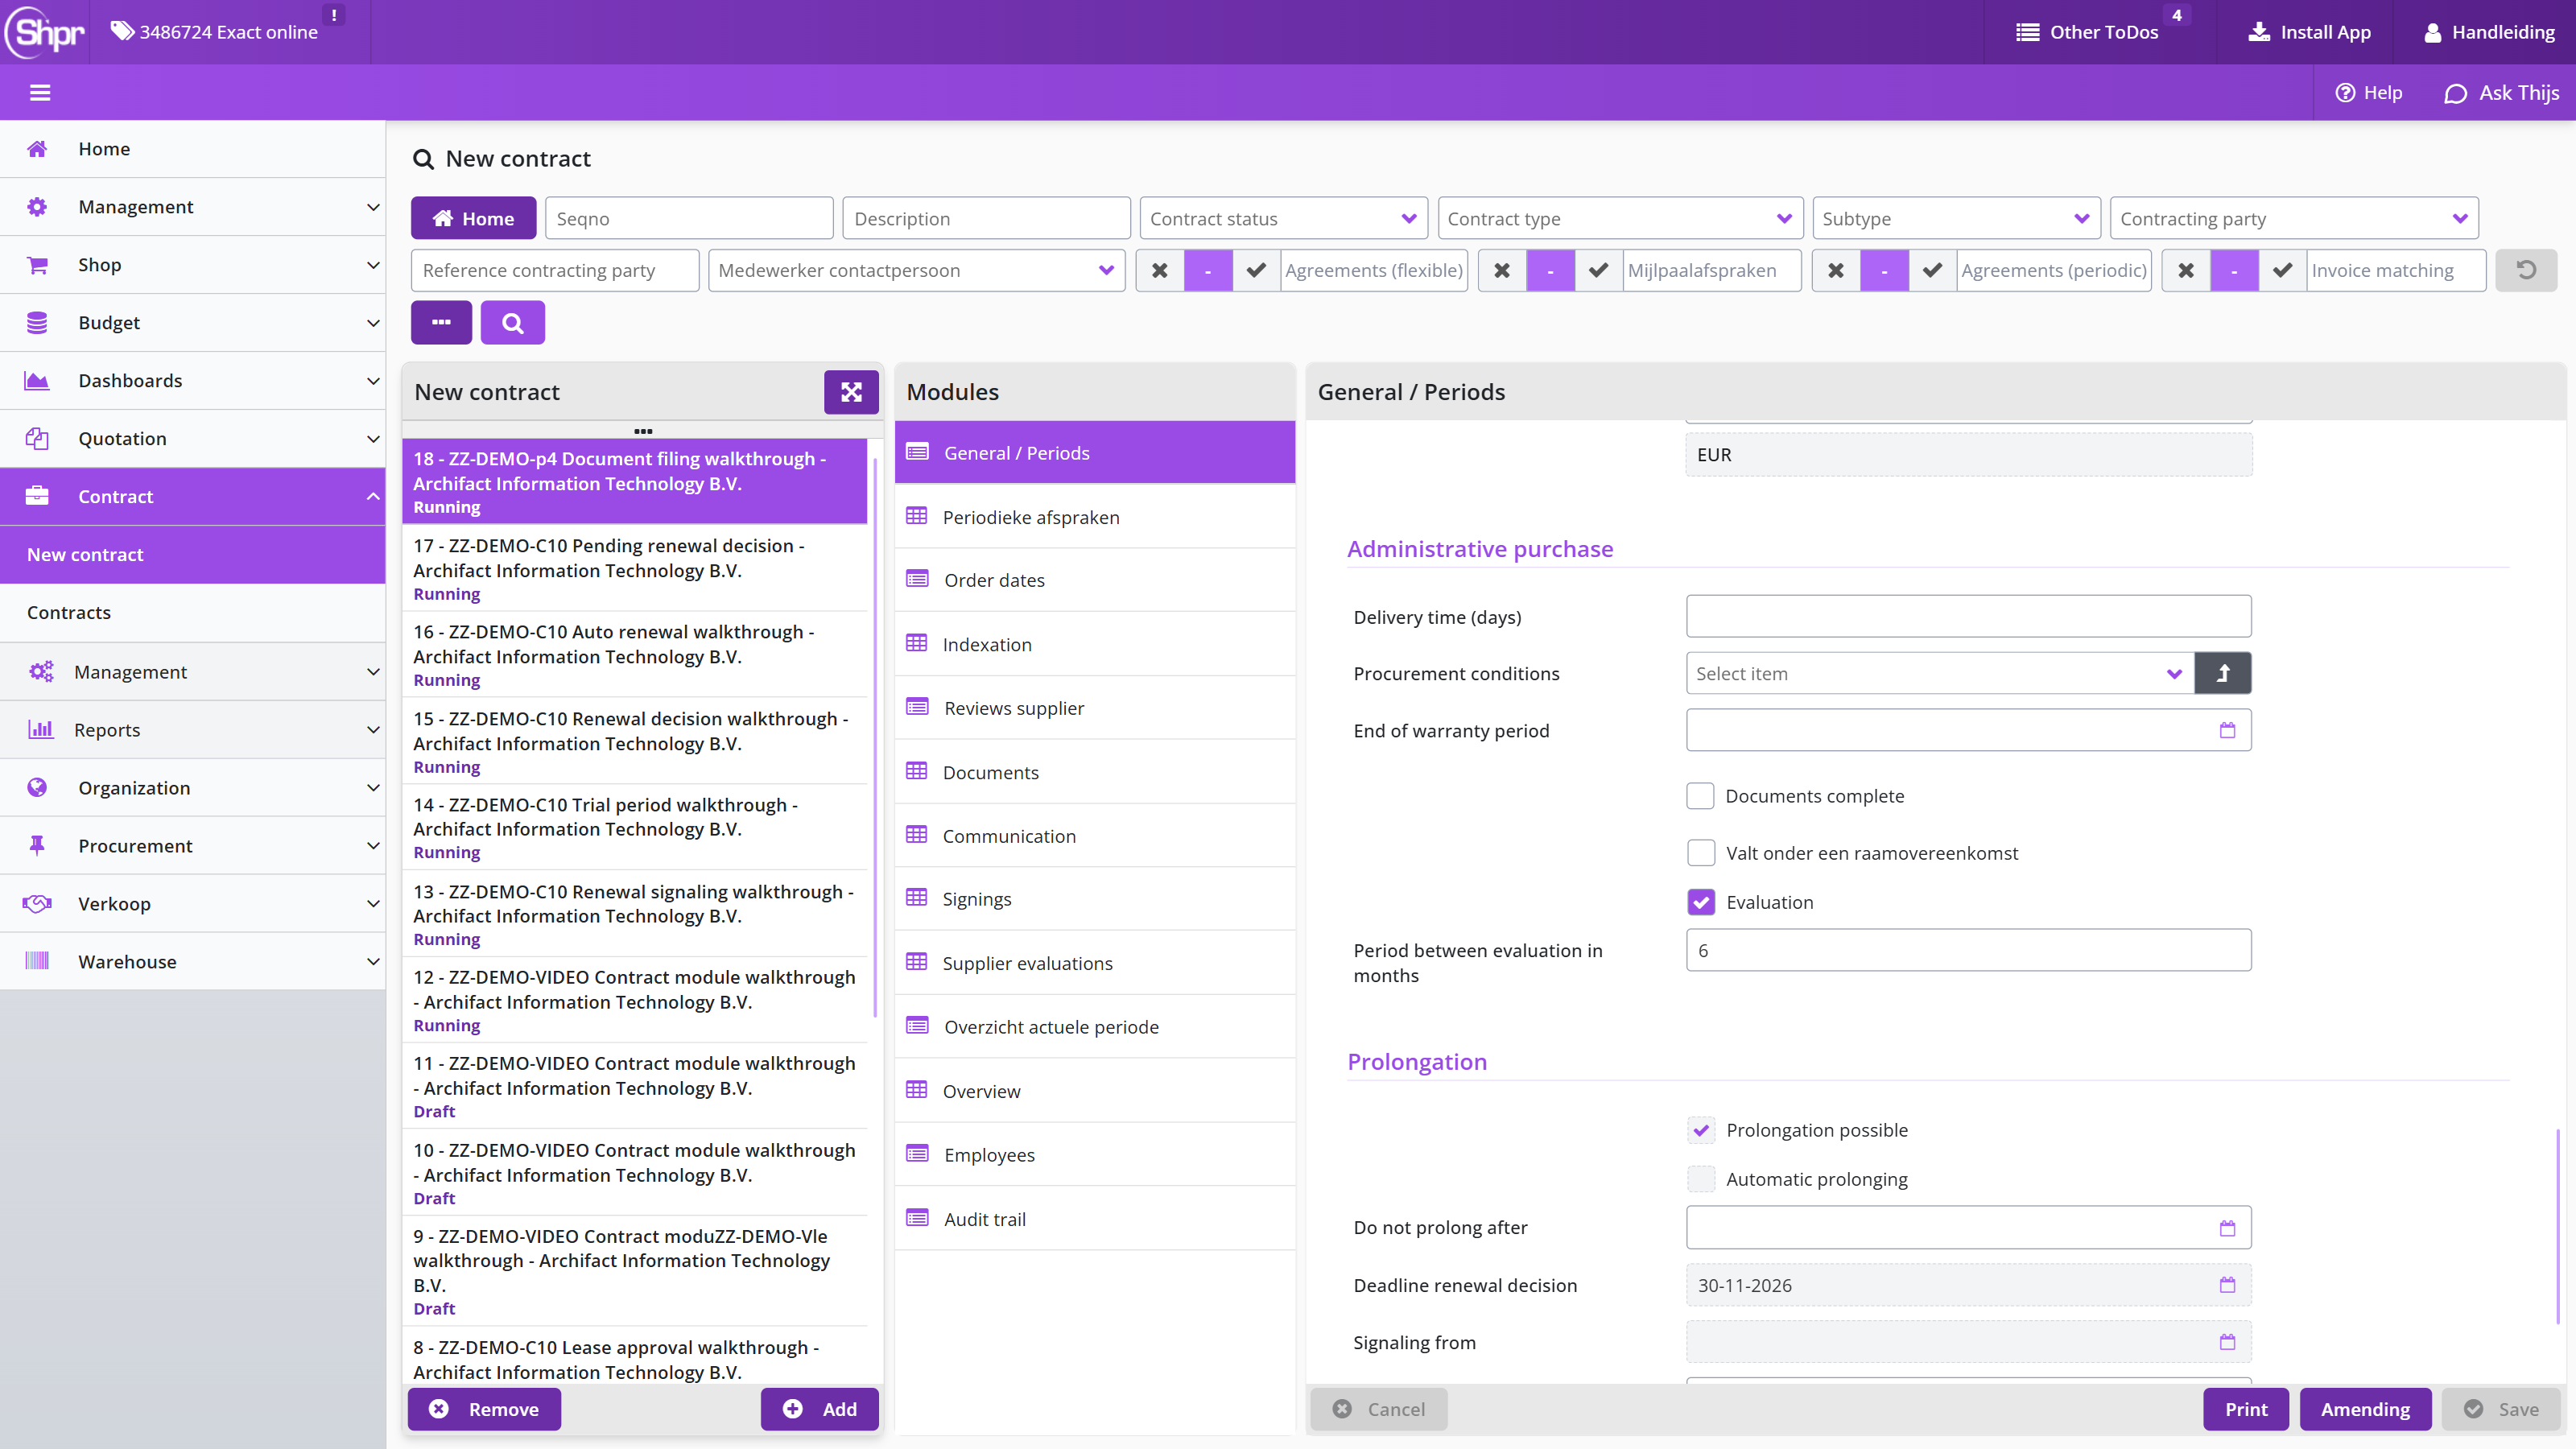Click upload arrow beside Procurement conditions

(2222, 673)
